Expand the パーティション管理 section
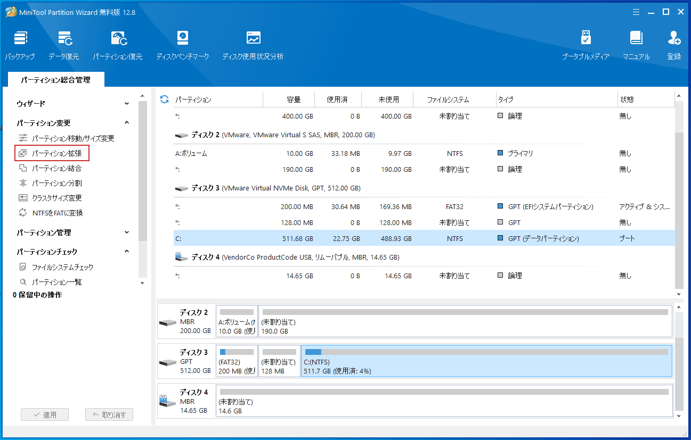This screenshot has height=440, width=691. 127,233
